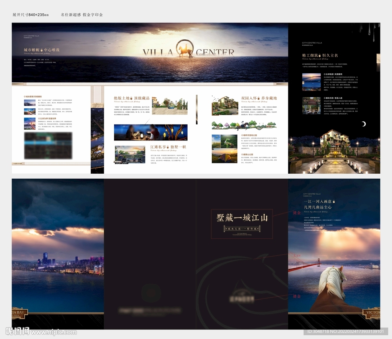Click the 城市帷幄 中心唯我 heading
Screen dimensions: 392x339
pyautogui.click(x=42, y=50)
